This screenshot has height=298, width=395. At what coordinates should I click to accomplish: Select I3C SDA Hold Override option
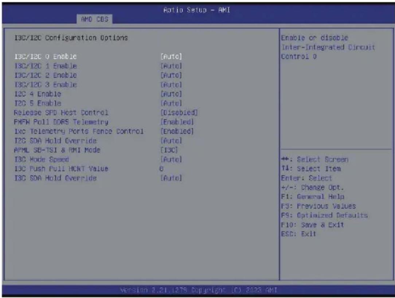tap(55, 178)
